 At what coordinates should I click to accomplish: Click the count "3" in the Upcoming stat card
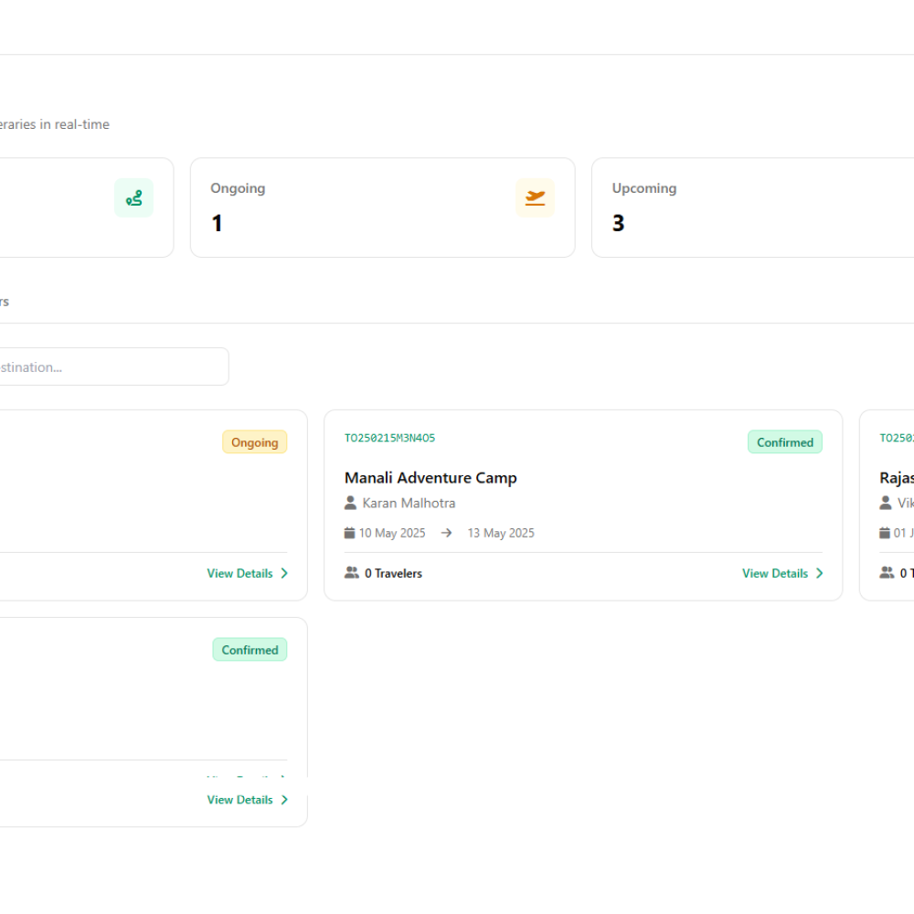click(619, 223)
